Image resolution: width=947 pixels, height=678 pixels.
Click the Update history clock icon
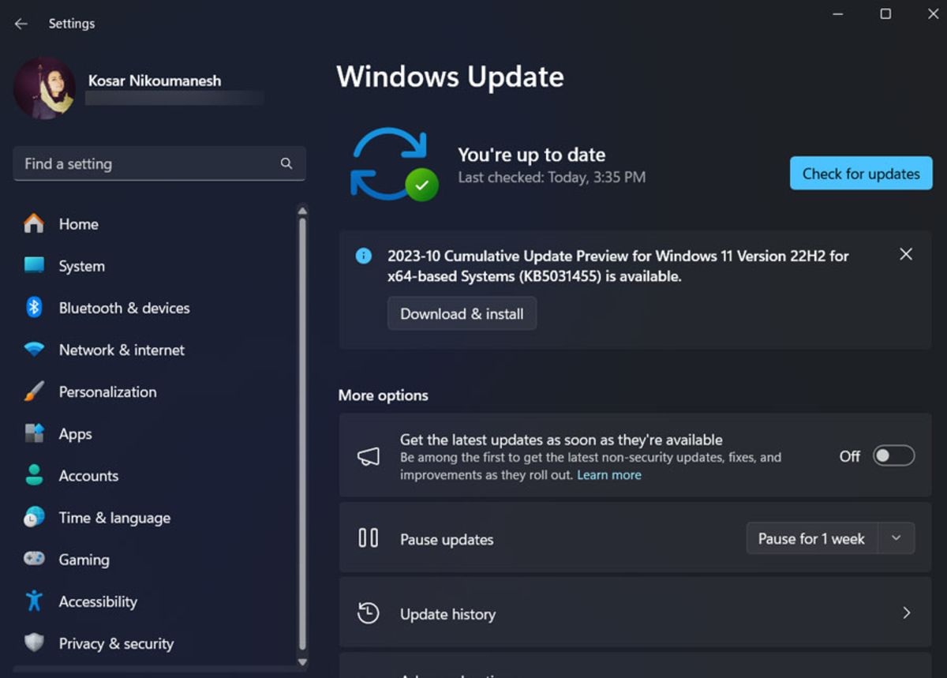coord(369,613)
